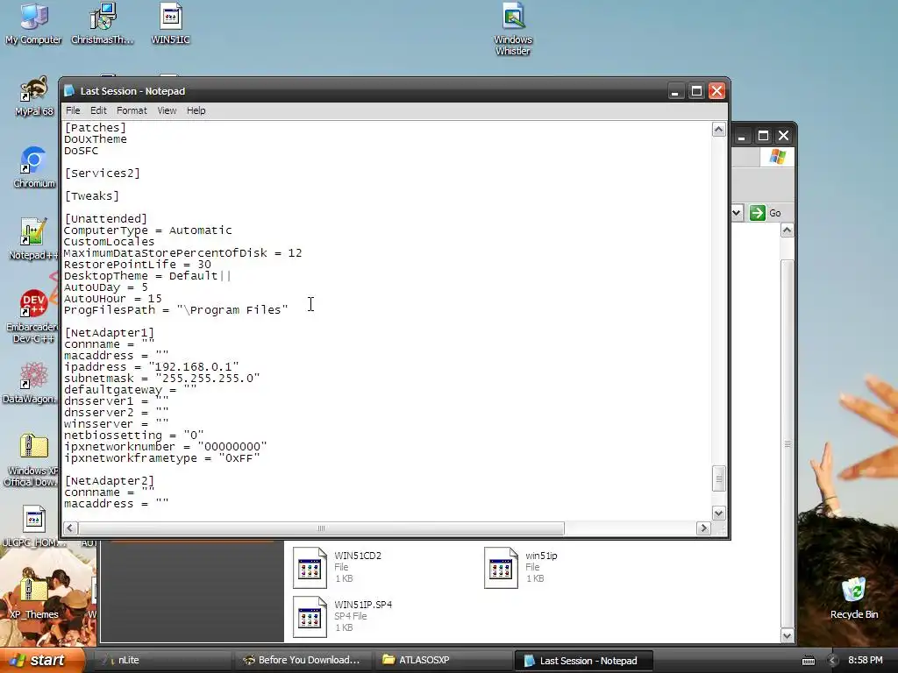Click Notepad horizontal scrollbar thumb
Viewport: 898px width, 673px height.
click(321, 528)
